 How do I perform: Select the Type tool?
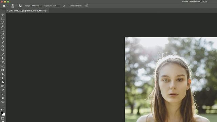pyautogui.click(x=3, y=86)
